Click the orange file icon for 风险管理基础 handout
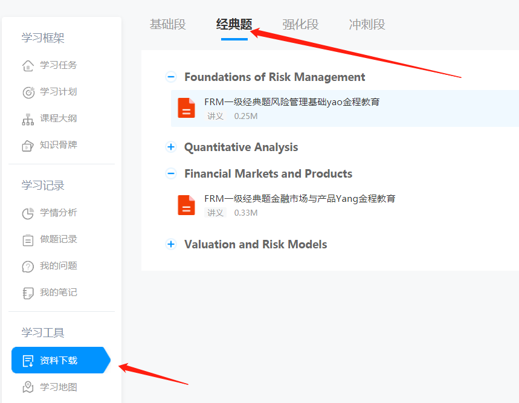Viewport: 519px width, 403px height. coord(186,108)
